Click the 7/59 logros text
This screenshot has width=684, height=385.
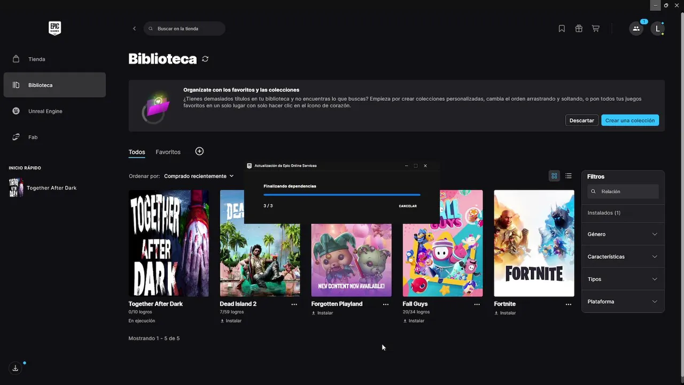point(231,312)
